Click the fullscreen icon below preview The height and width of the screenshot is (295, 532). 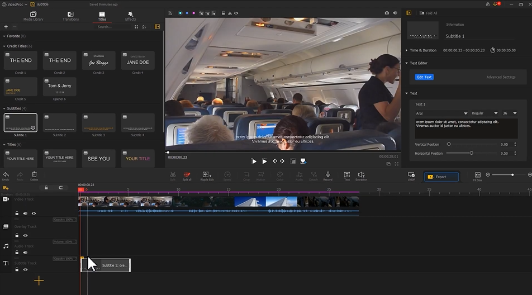(396, 164)
